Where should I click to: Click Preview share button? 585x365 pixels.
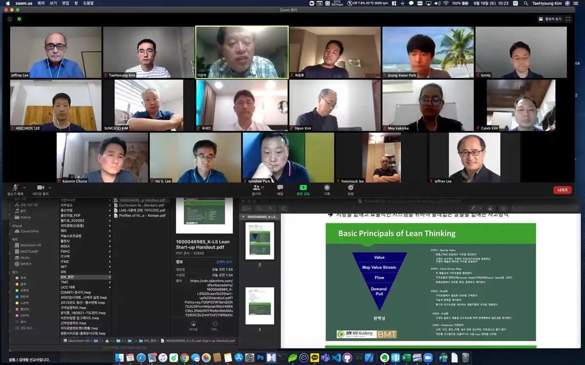tap(284, 208)
